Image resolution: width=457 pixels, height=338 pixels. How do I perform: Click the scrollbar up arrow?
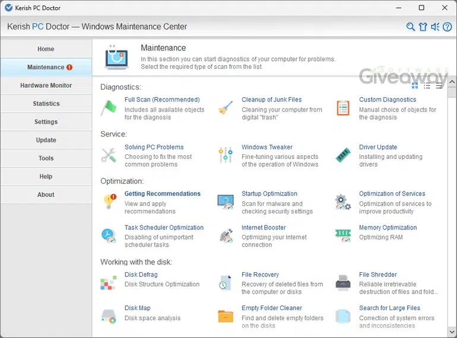click(452, 82)
